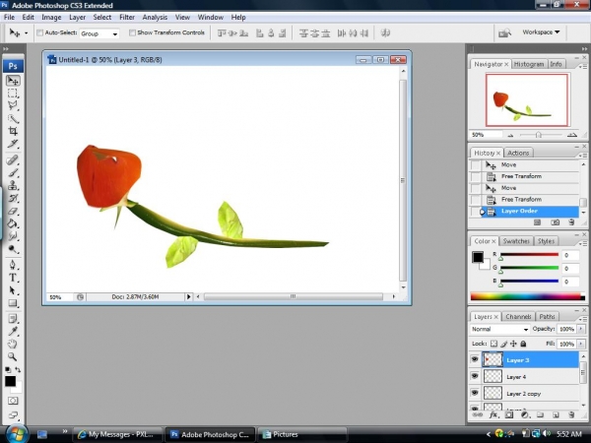
Task: Open Go to Bridge icon
Action: 504,33
